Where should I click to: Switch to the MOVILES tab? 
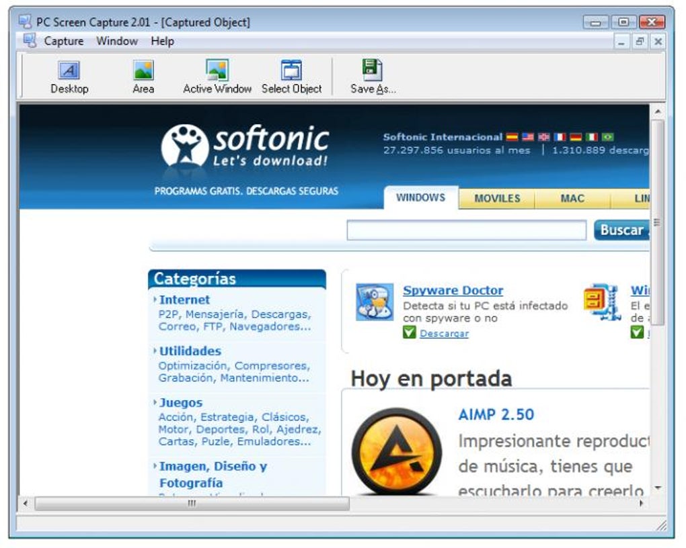[x=497, y=198]
